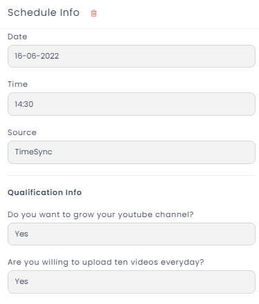Focus the Source input field
This screenshot has height=304, width=259.
click(x=131, y=152)
